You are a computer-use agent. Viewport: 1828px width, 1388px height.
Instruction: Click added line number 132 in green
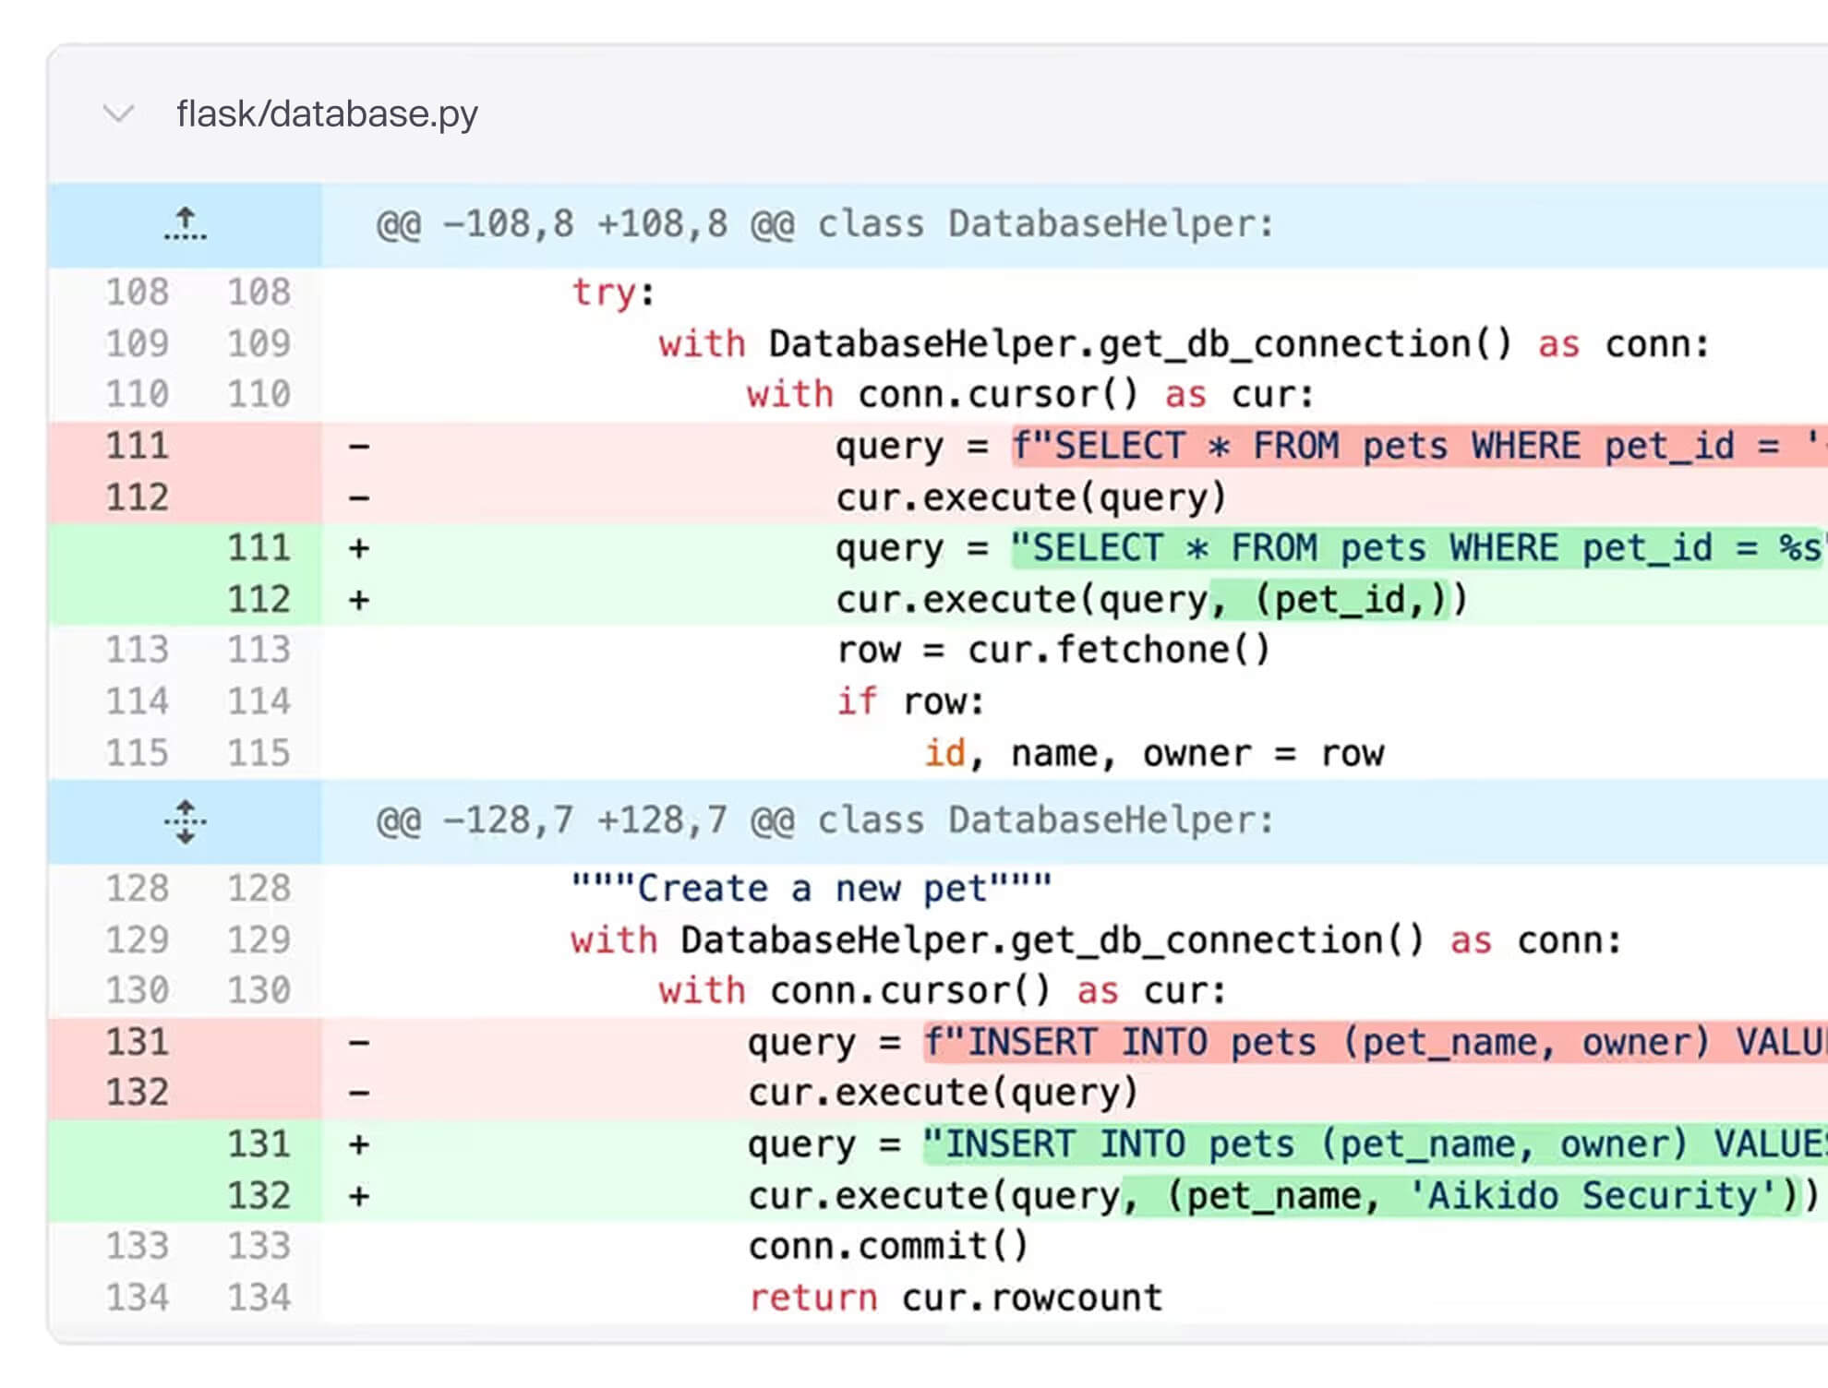pyautogui.click(x=259, y=1196)
